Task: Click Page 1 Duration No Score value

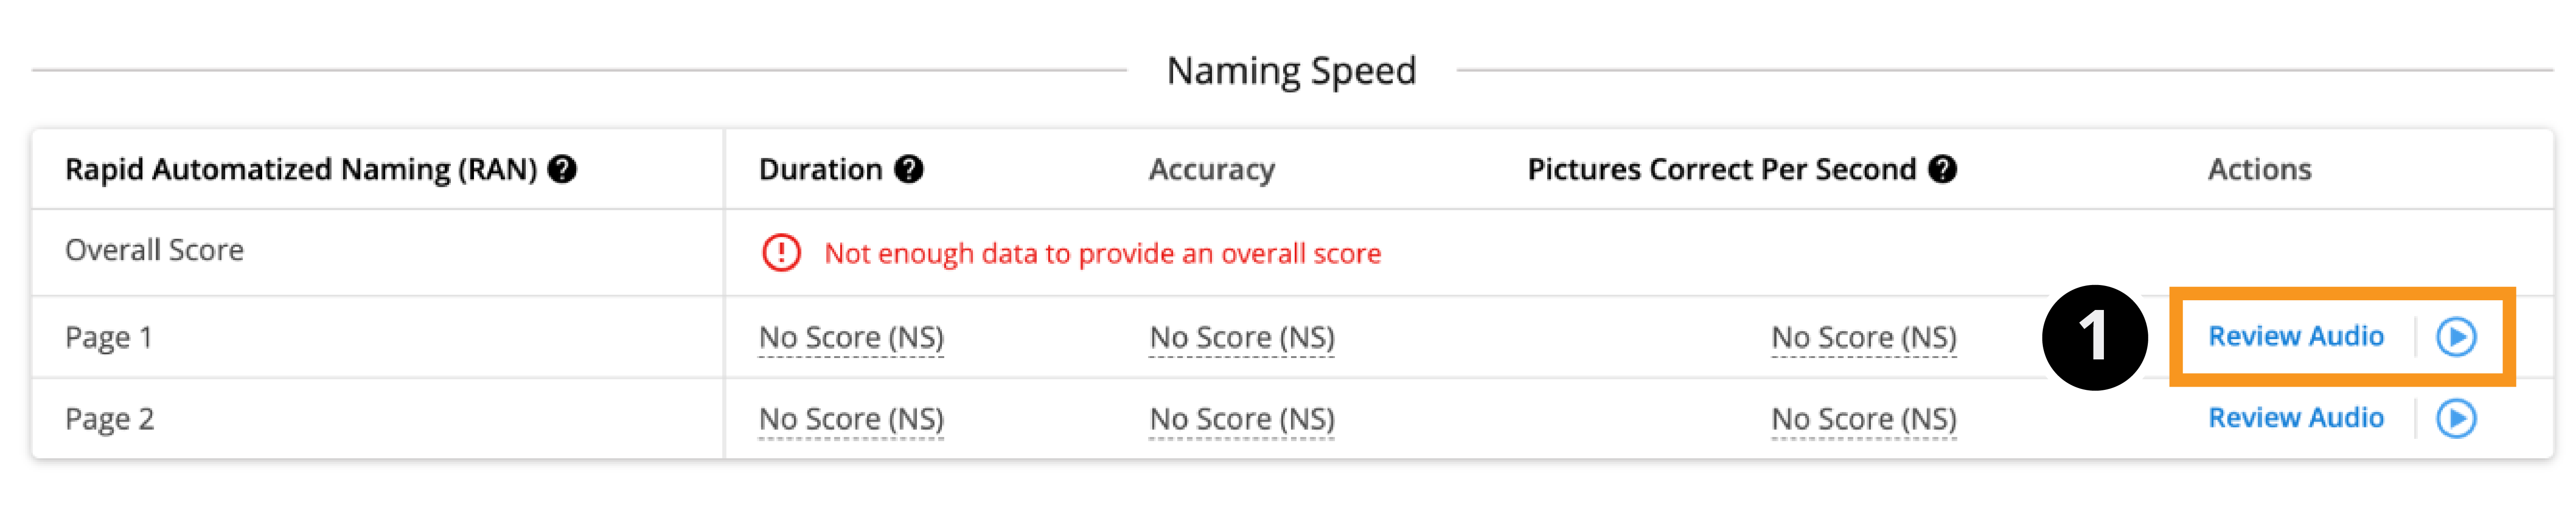Action: (851, 338)
